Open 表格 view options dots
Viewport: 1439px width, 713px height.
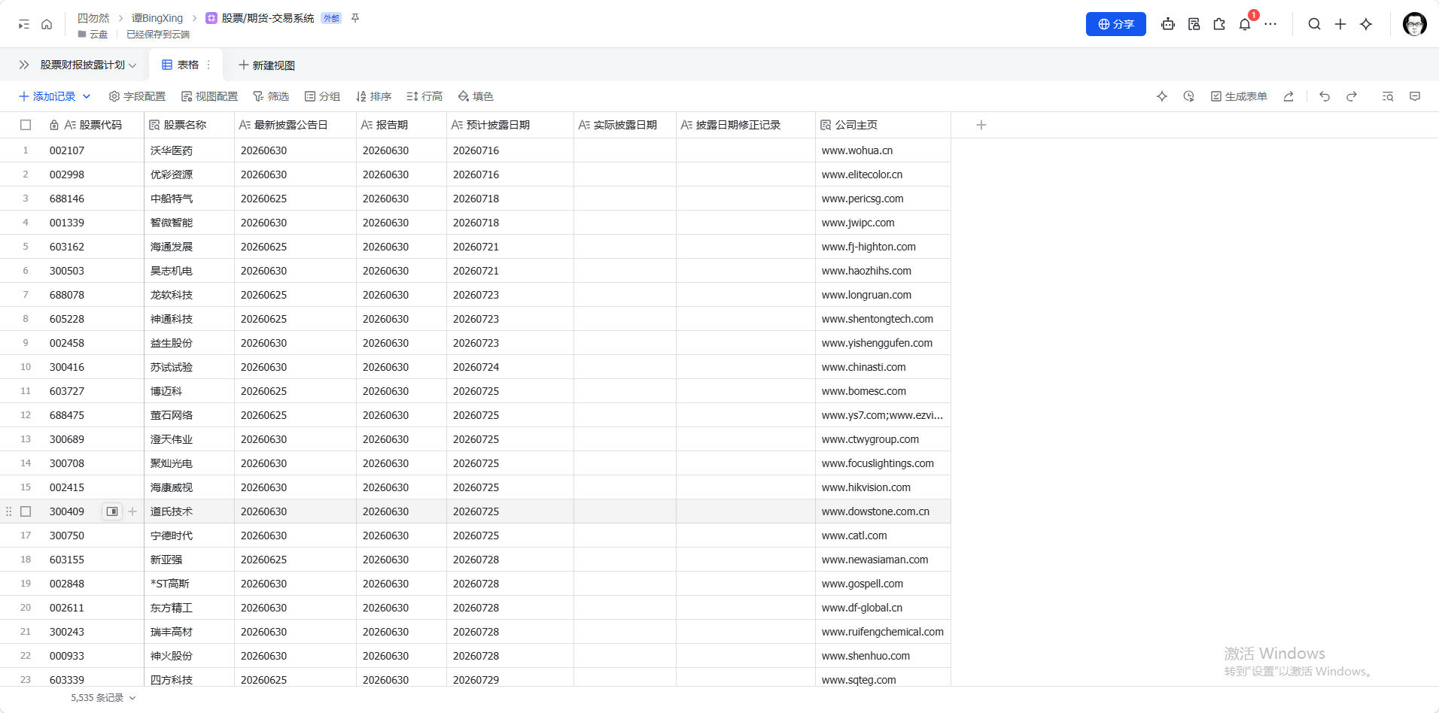[x=208, y=65]
